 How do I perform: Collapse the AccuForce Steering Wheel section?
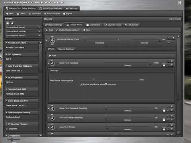pos(46,41)
